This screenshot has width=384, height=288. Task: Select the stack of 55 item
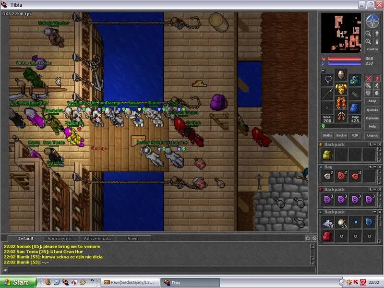[341, 222]
